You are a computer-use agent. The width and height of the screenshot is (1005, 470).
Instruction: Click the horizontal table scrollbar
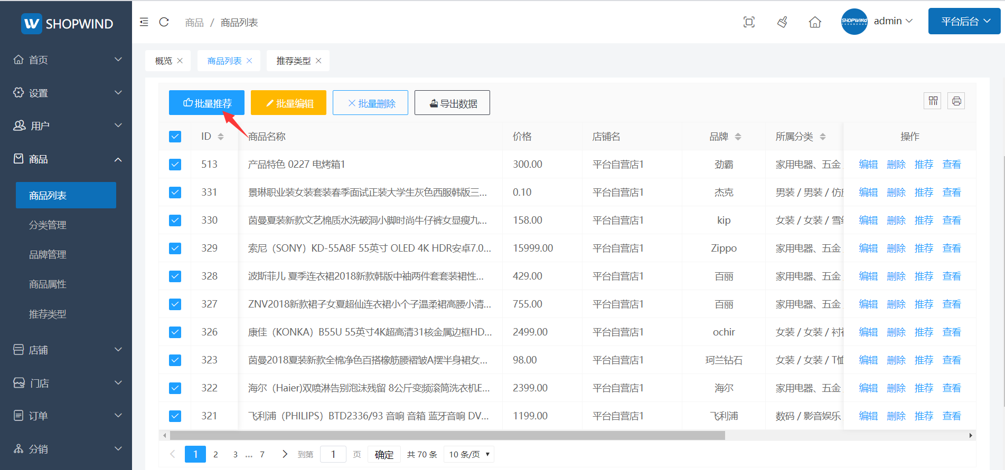[447, 435]
